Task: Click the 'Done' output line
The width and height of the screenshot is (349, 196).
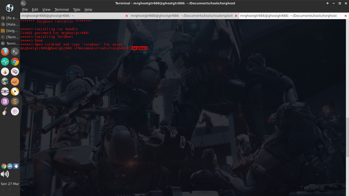Action: 31,41
